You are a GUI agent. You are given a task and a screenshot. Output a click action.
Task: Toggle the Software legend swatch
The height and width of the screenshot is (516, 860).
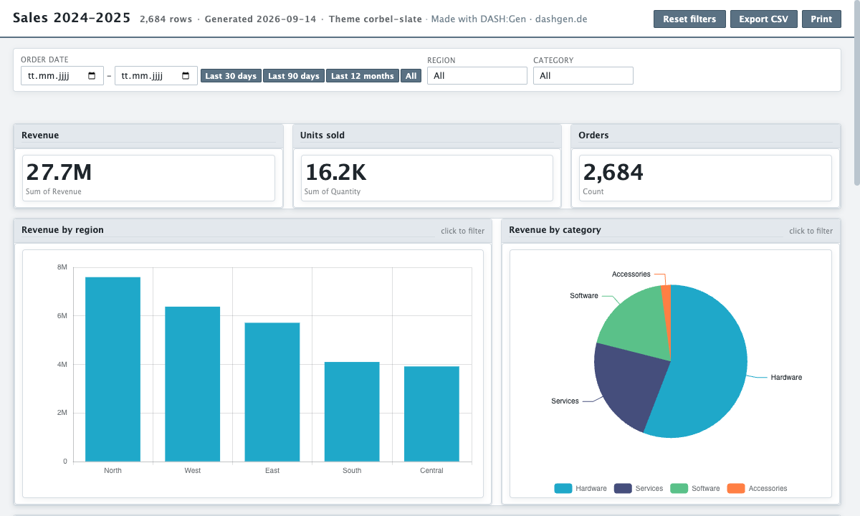coord(679,488)
